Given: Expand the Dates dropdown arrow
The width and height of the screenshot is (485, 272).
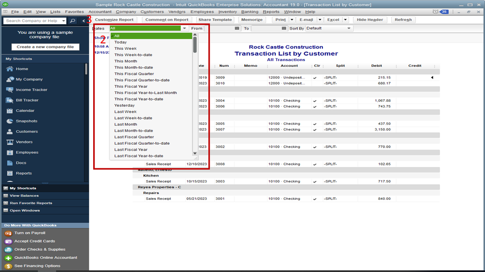Looking at the screenshot, I should point(184,29).
